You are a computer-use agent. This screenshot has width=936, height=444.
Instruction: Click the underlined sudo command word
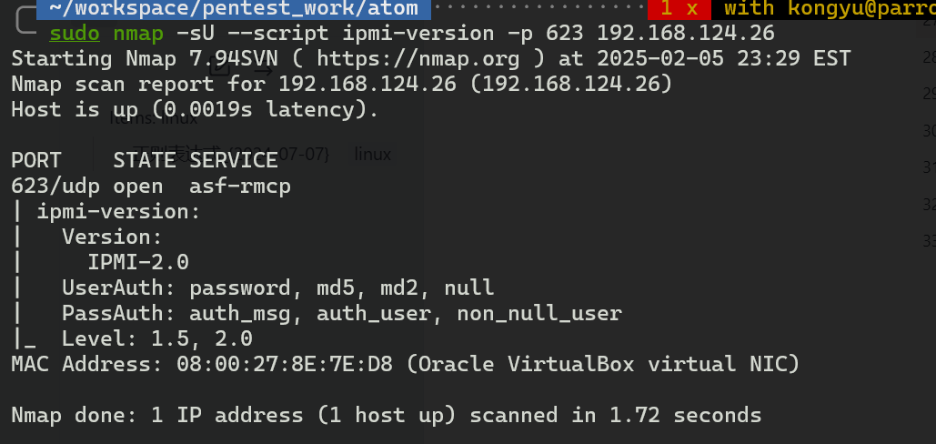pyautogui.click(x=75, y=34)
